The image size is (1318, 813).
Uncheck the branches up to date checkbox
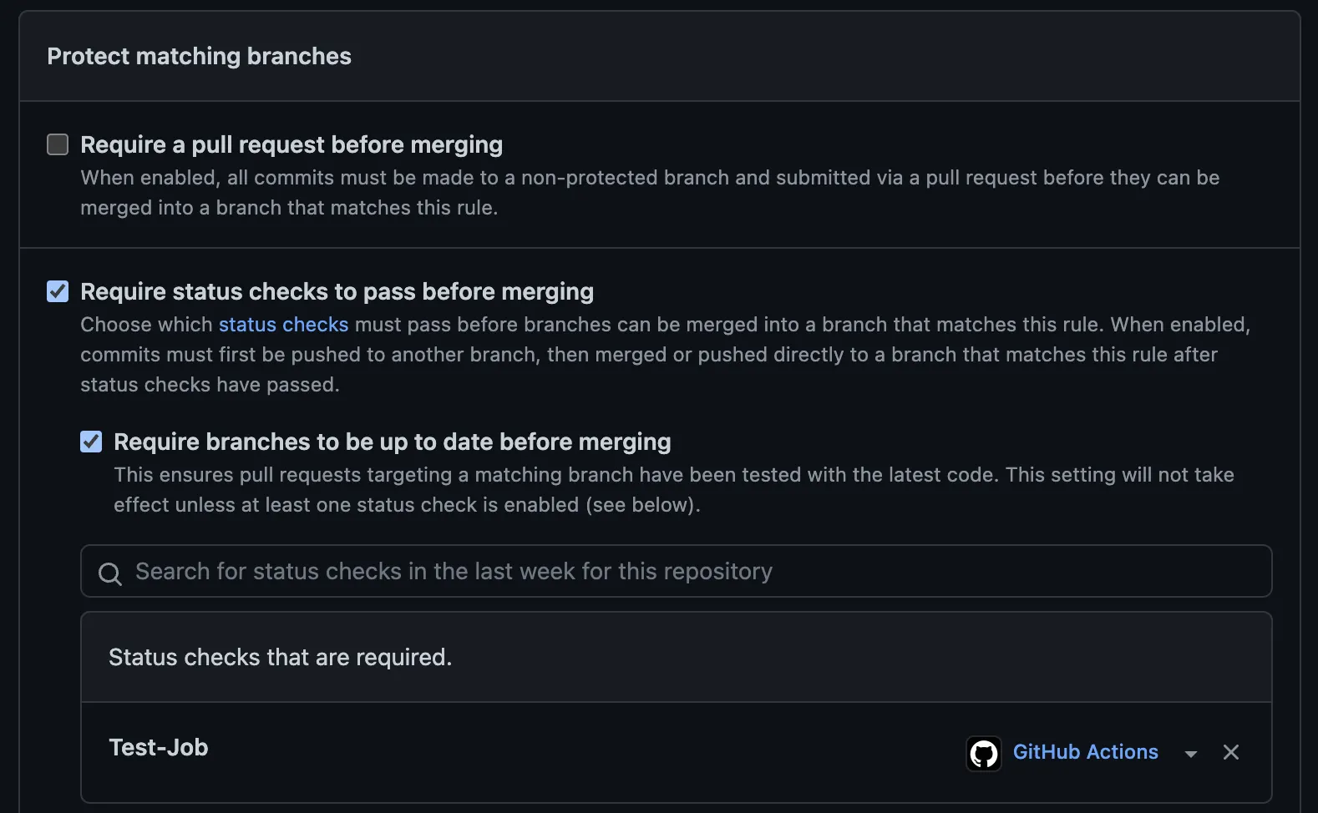(x=91, y=442)
